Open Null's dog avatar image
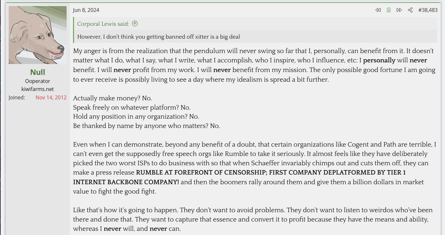This screenshot has height=235, width=445. [x=38, y=35]
